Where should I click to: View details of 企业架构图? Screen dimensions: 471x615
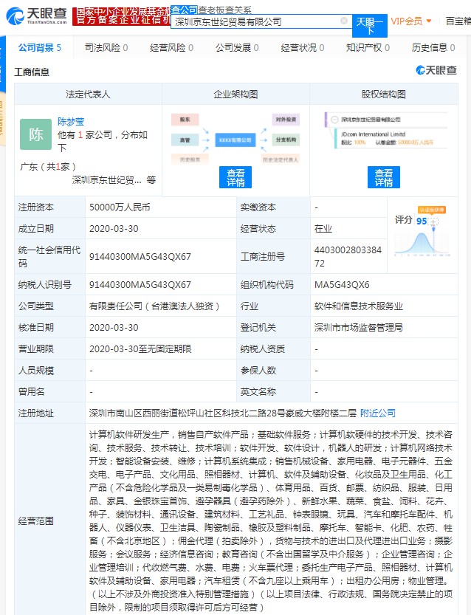235,177
